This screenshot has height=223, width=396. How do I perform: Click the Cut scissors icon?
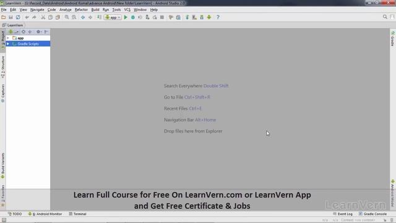(x=43, y=17)
